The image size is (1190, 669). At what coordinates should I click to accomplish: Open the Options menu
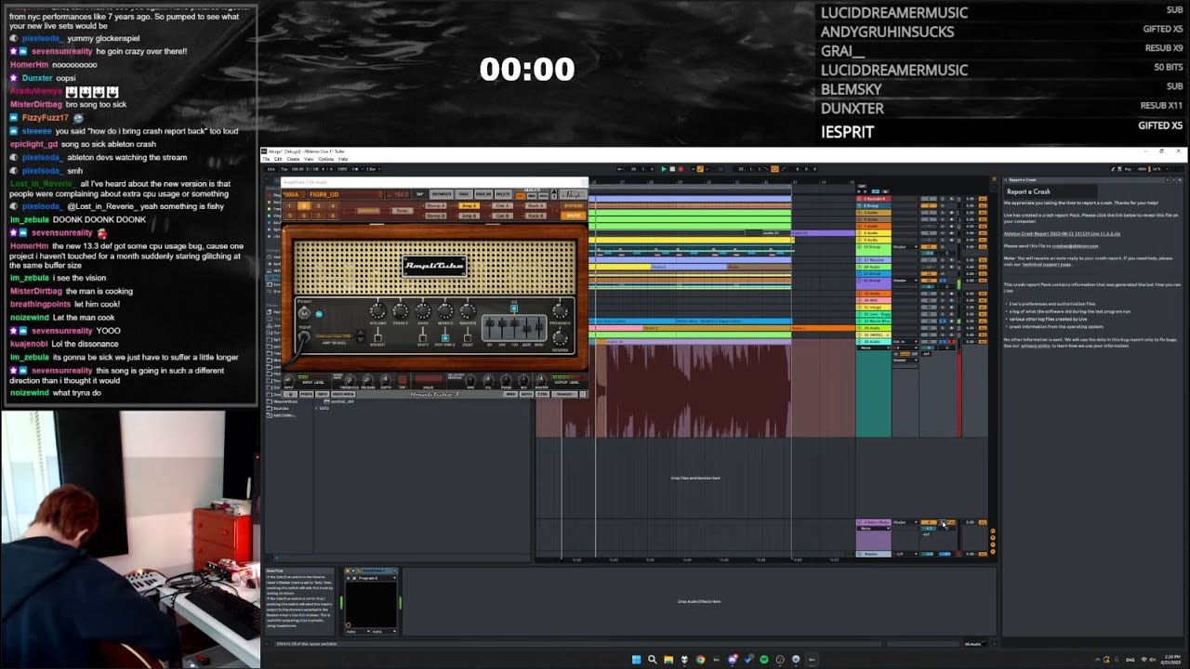326,159
